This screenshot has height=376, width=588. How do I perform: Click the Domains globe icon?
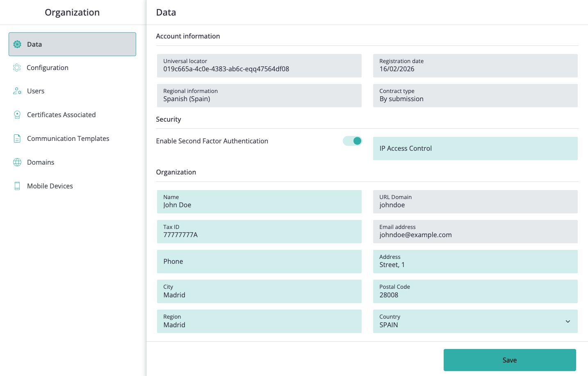[x=17, y=162]
